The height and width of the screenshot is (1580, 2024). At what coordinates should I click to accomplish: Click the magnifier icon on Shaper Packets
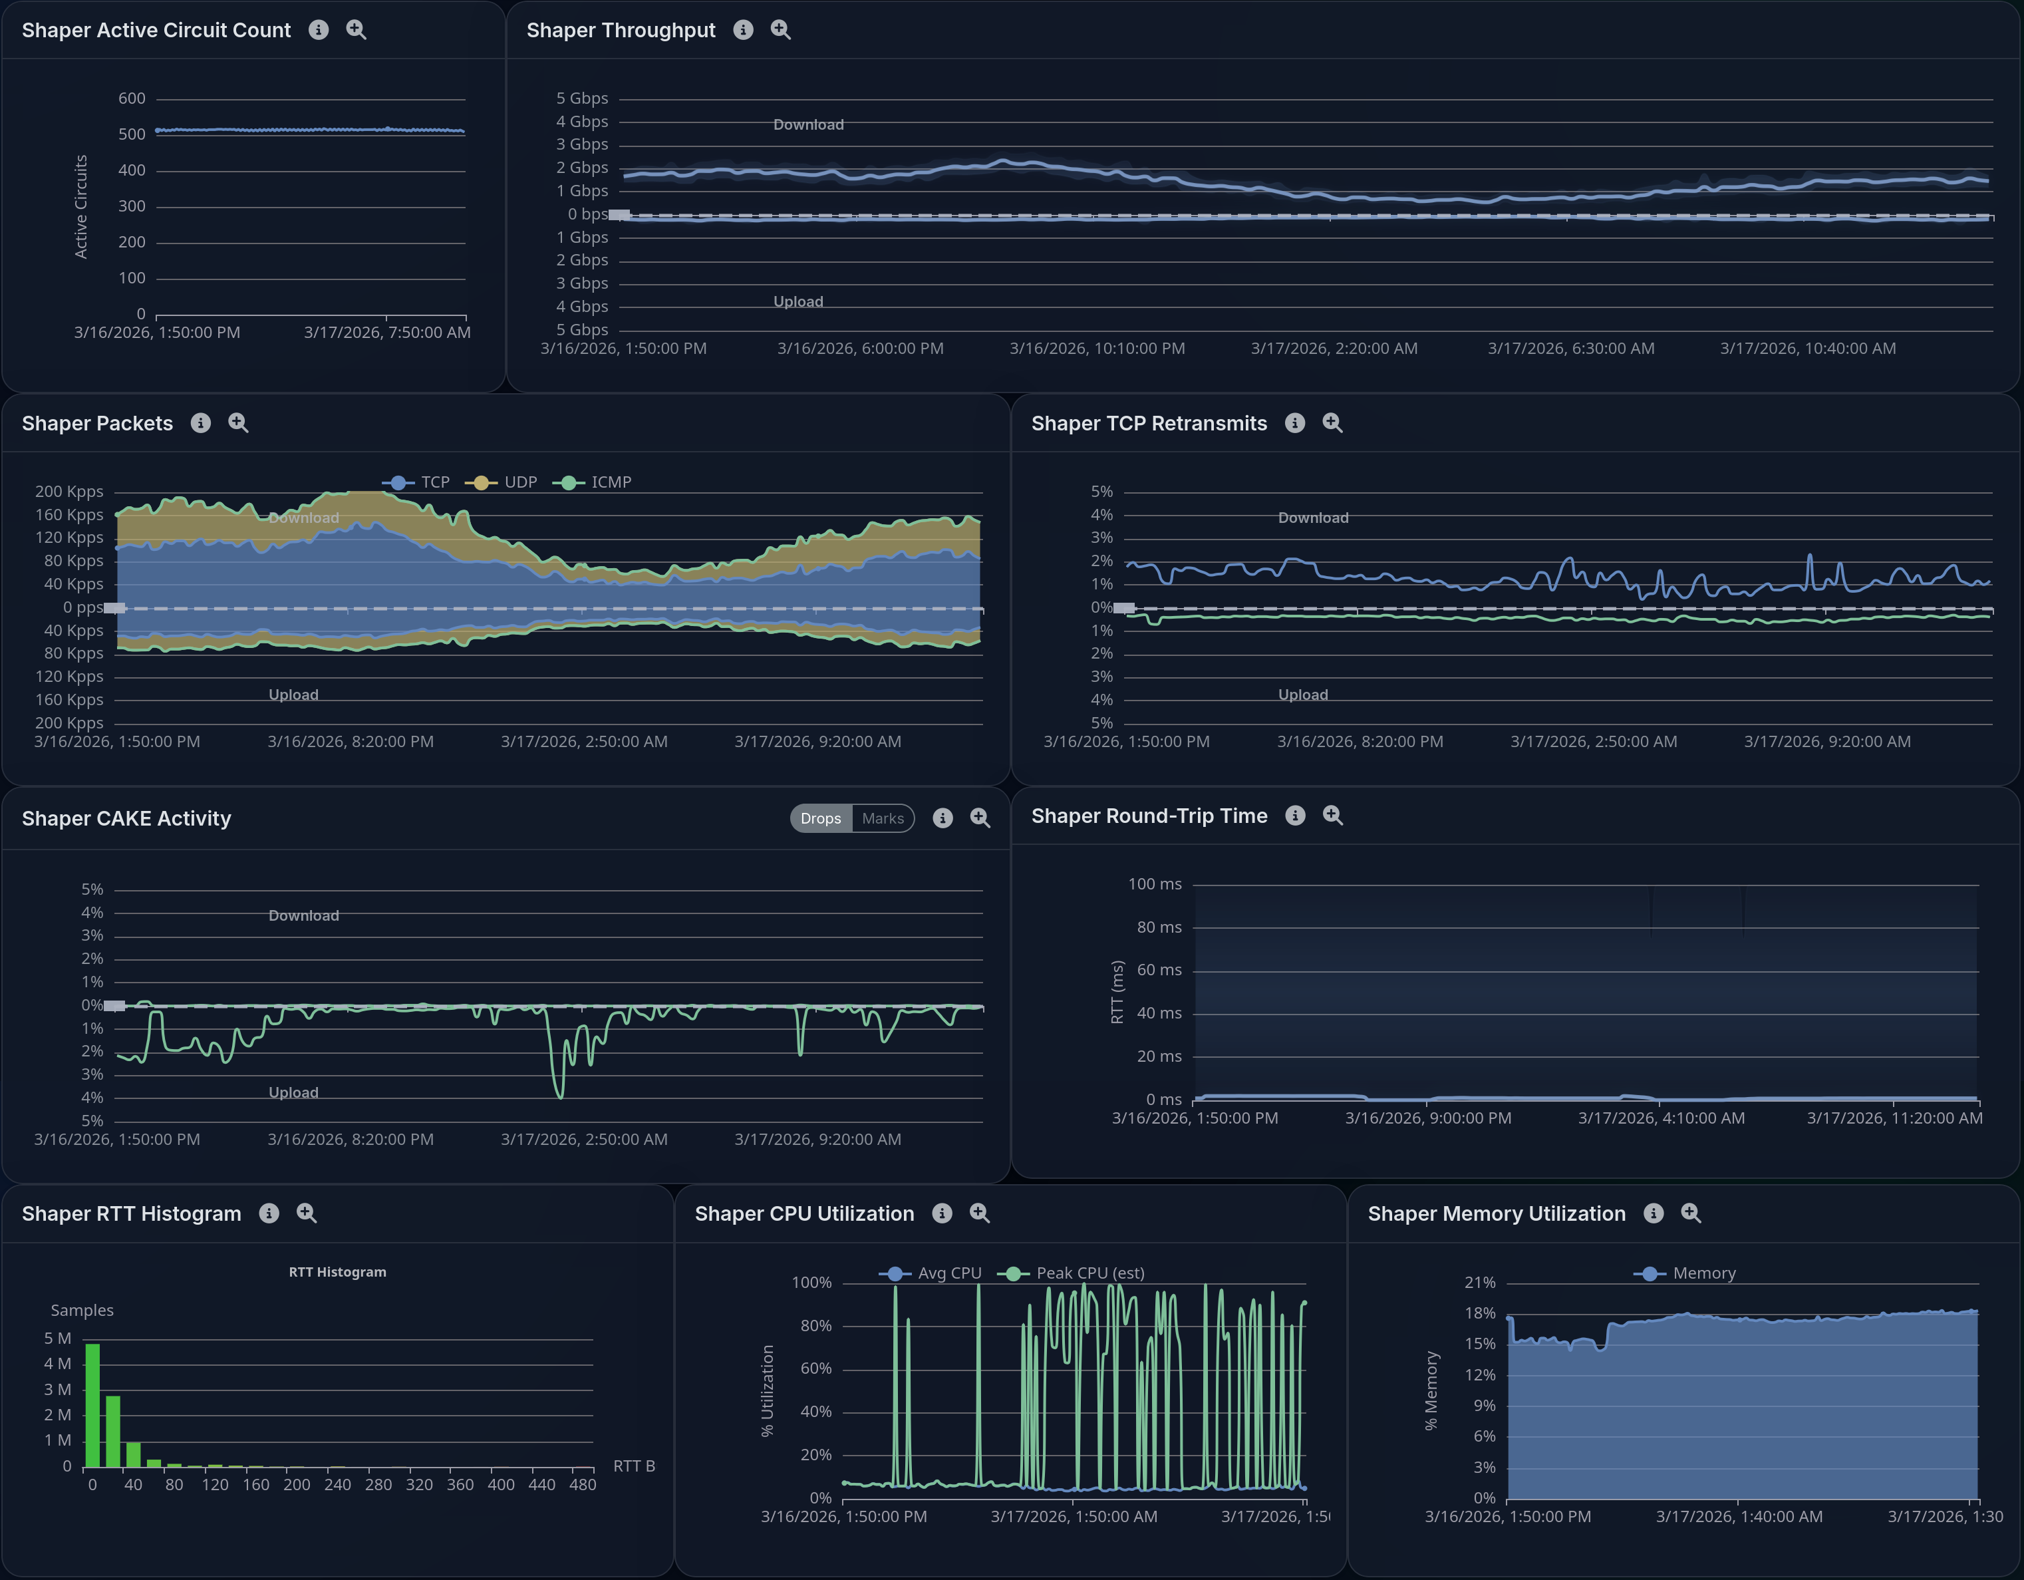click(x=237, y=422)
